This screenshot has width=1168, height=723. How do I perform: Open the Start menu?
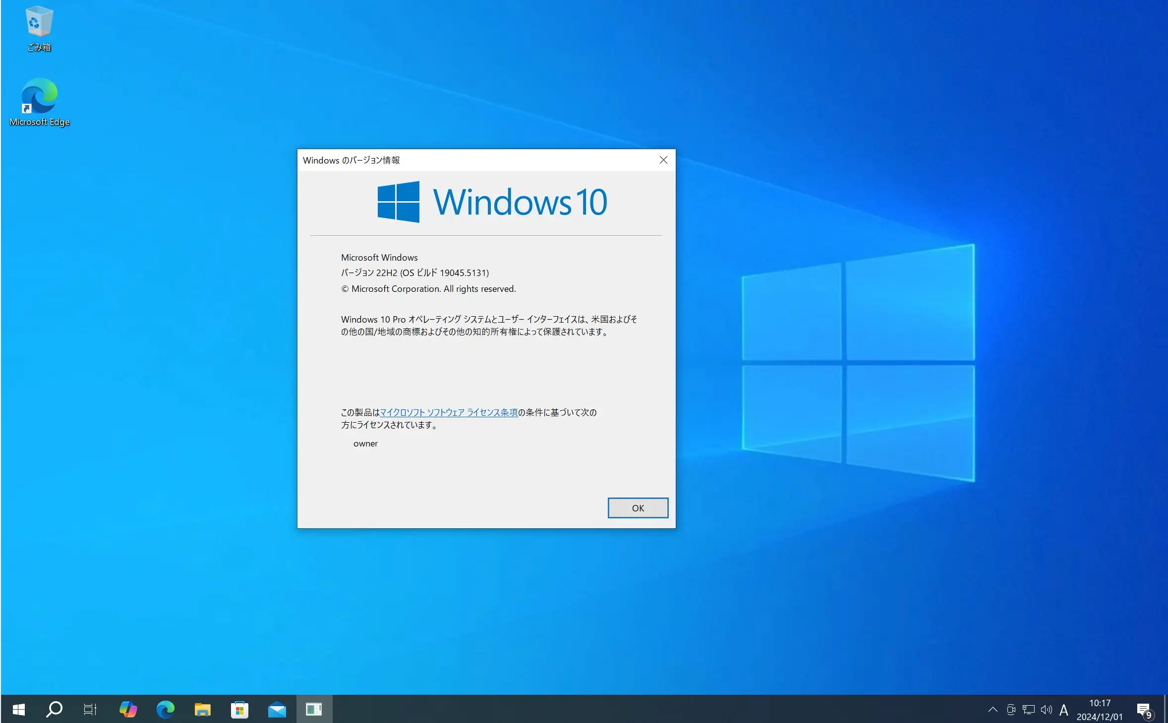point(18,709)
